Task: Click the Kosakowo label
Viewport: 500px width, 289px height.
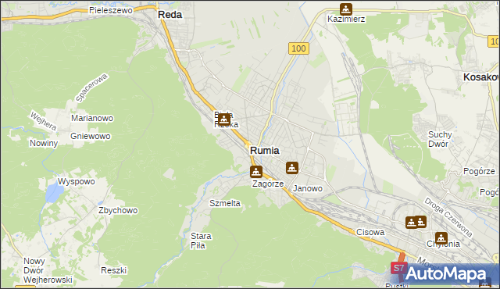Action: coord(481,77)
